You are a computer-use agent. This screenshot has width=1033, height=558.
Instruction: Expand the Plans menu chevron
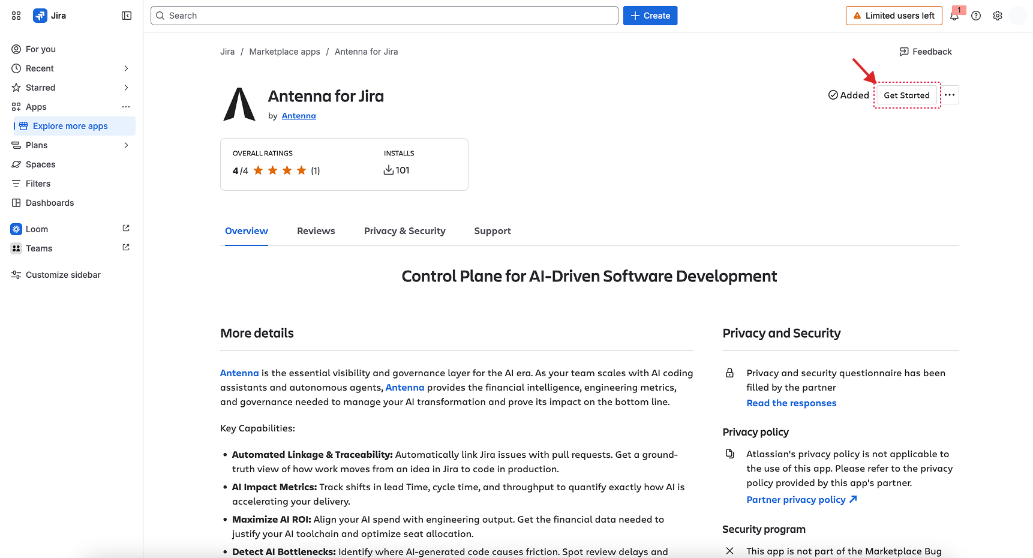coord(126,145)
